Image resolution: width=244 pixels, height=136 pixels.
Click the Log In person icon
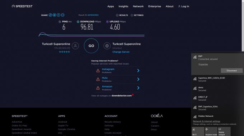pyautogui.click(x=179, y=6)
